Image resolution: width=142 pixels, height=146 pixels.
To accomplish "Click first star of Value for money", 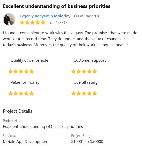I will tap(10, 93).
